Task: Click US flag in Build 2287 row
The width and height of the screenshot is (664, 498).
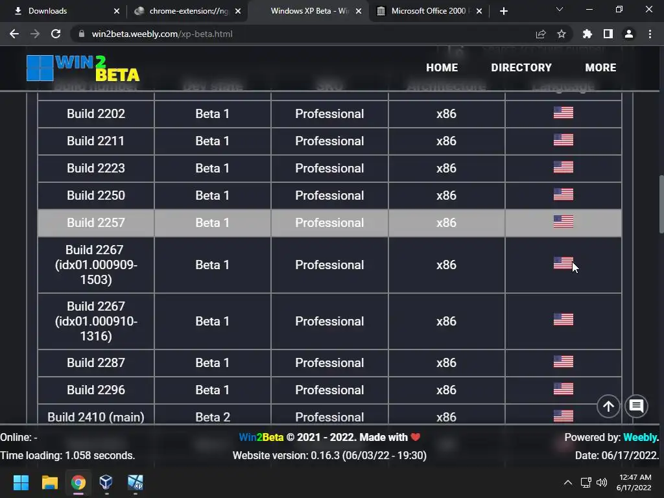Action: click(563, 361)
